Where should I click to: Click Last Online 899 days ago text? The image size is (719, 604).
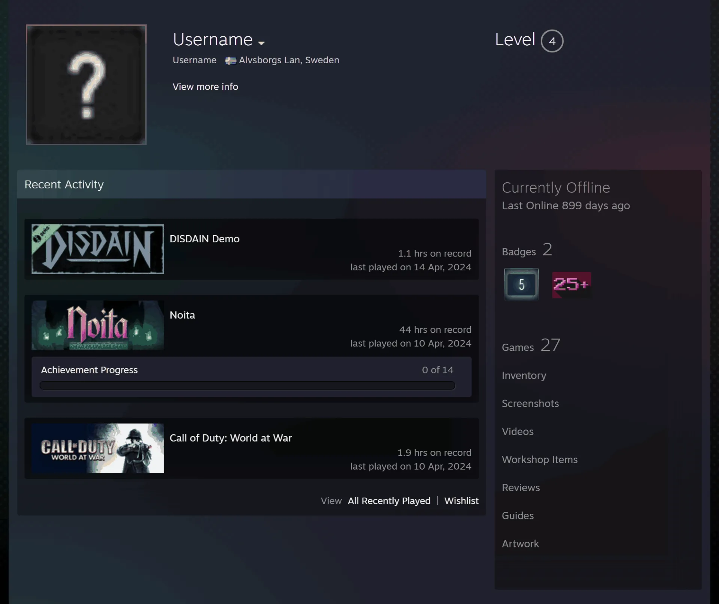[x=566, y=206]
